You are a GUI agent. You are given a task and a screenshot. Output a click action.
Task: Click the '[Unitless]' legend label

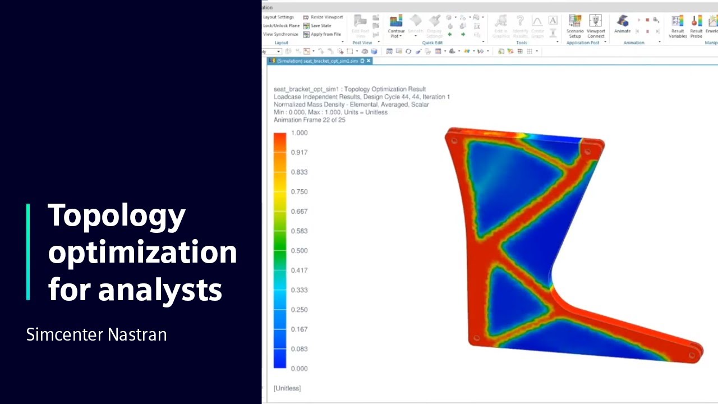click(287, 388)
